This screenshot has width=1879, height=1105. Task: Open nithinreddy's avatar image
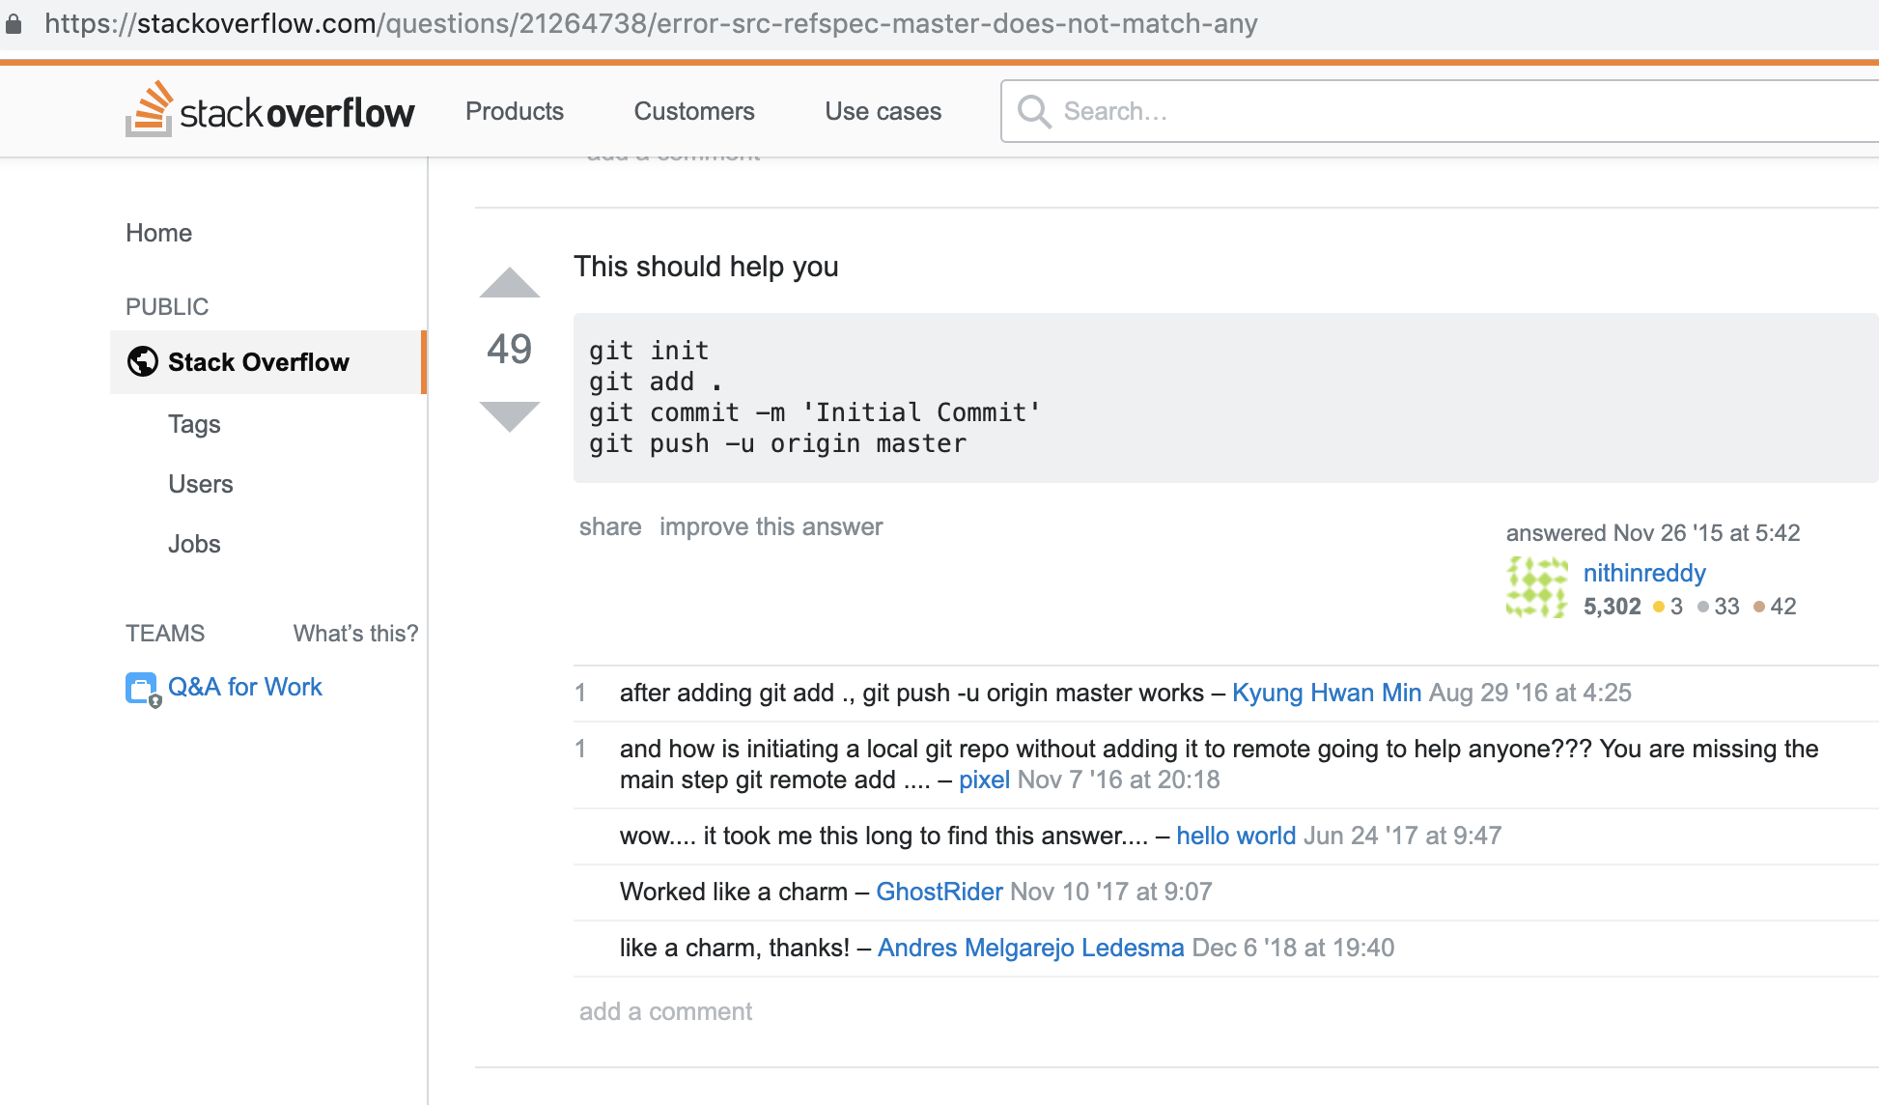1536,587
